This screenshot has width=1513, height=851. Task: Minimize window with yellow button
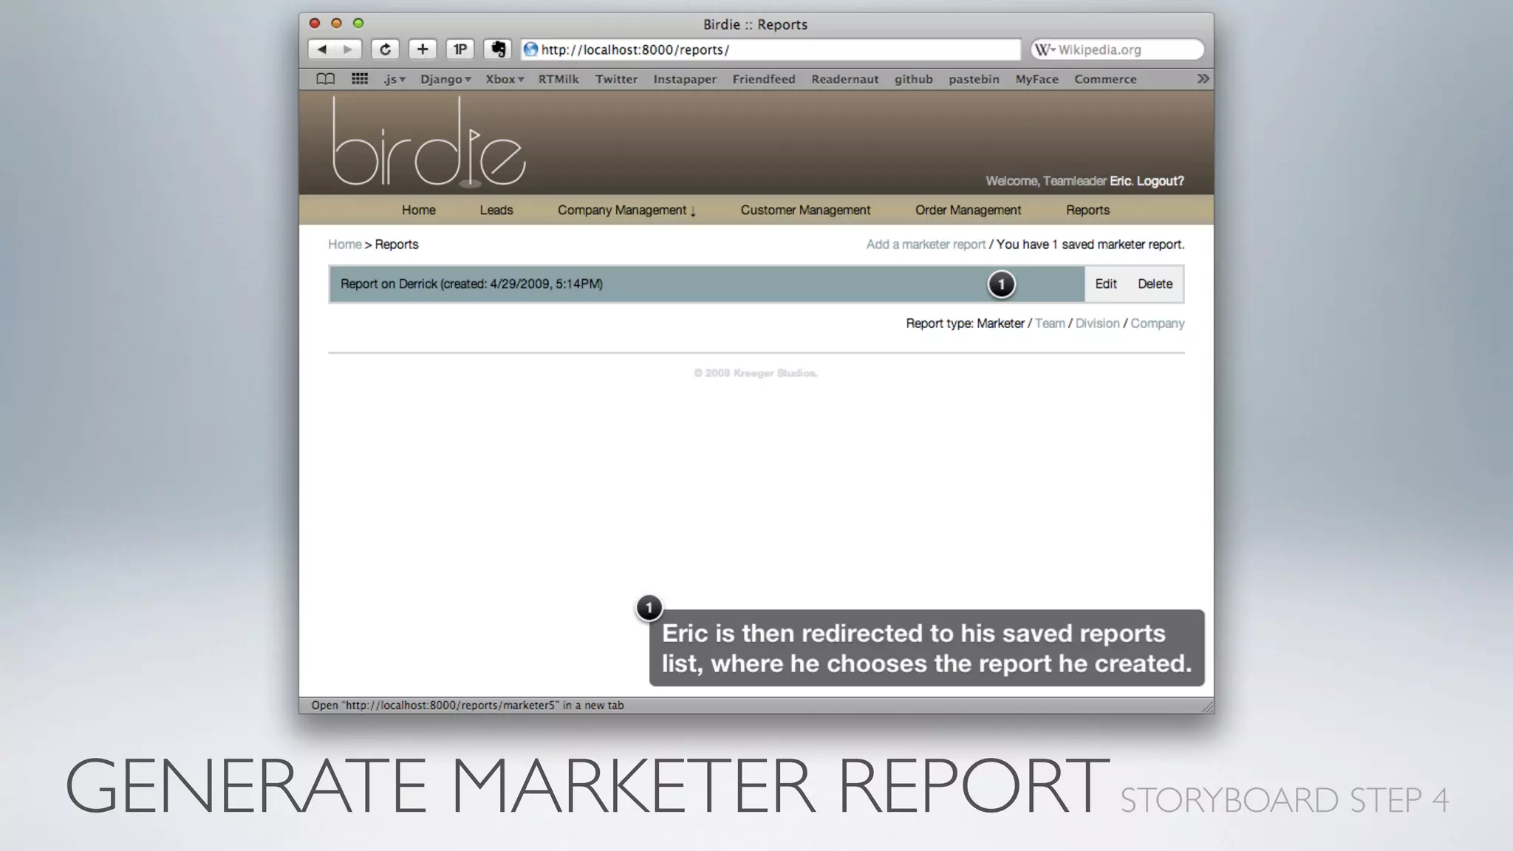[x=336, y=24]
